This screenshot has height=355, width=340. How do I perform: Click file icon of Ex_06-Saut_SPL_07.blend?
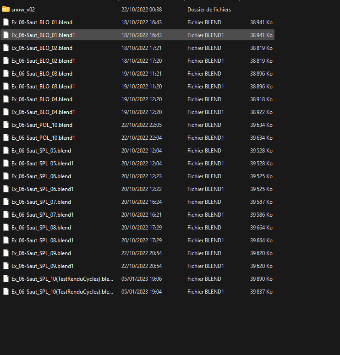pos(6,202)
